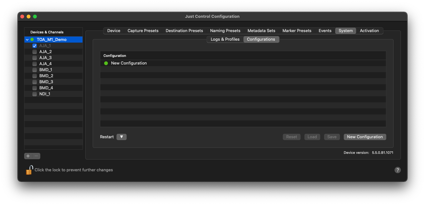
Task: Enable the NDI_1 channel checkbox
Action: coord(35,94)
